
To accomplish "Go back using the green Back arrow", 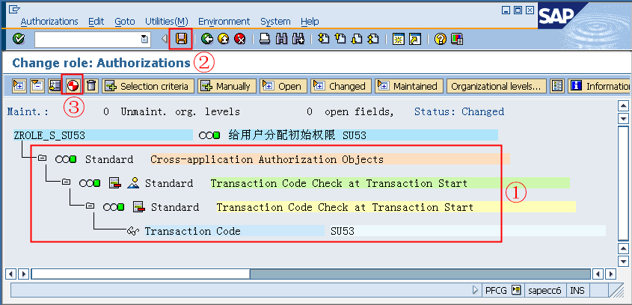I will point(207,39).
